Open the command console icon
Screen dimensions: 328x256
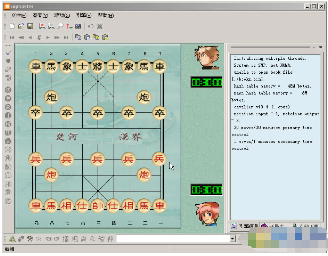[x=78, y=26]
